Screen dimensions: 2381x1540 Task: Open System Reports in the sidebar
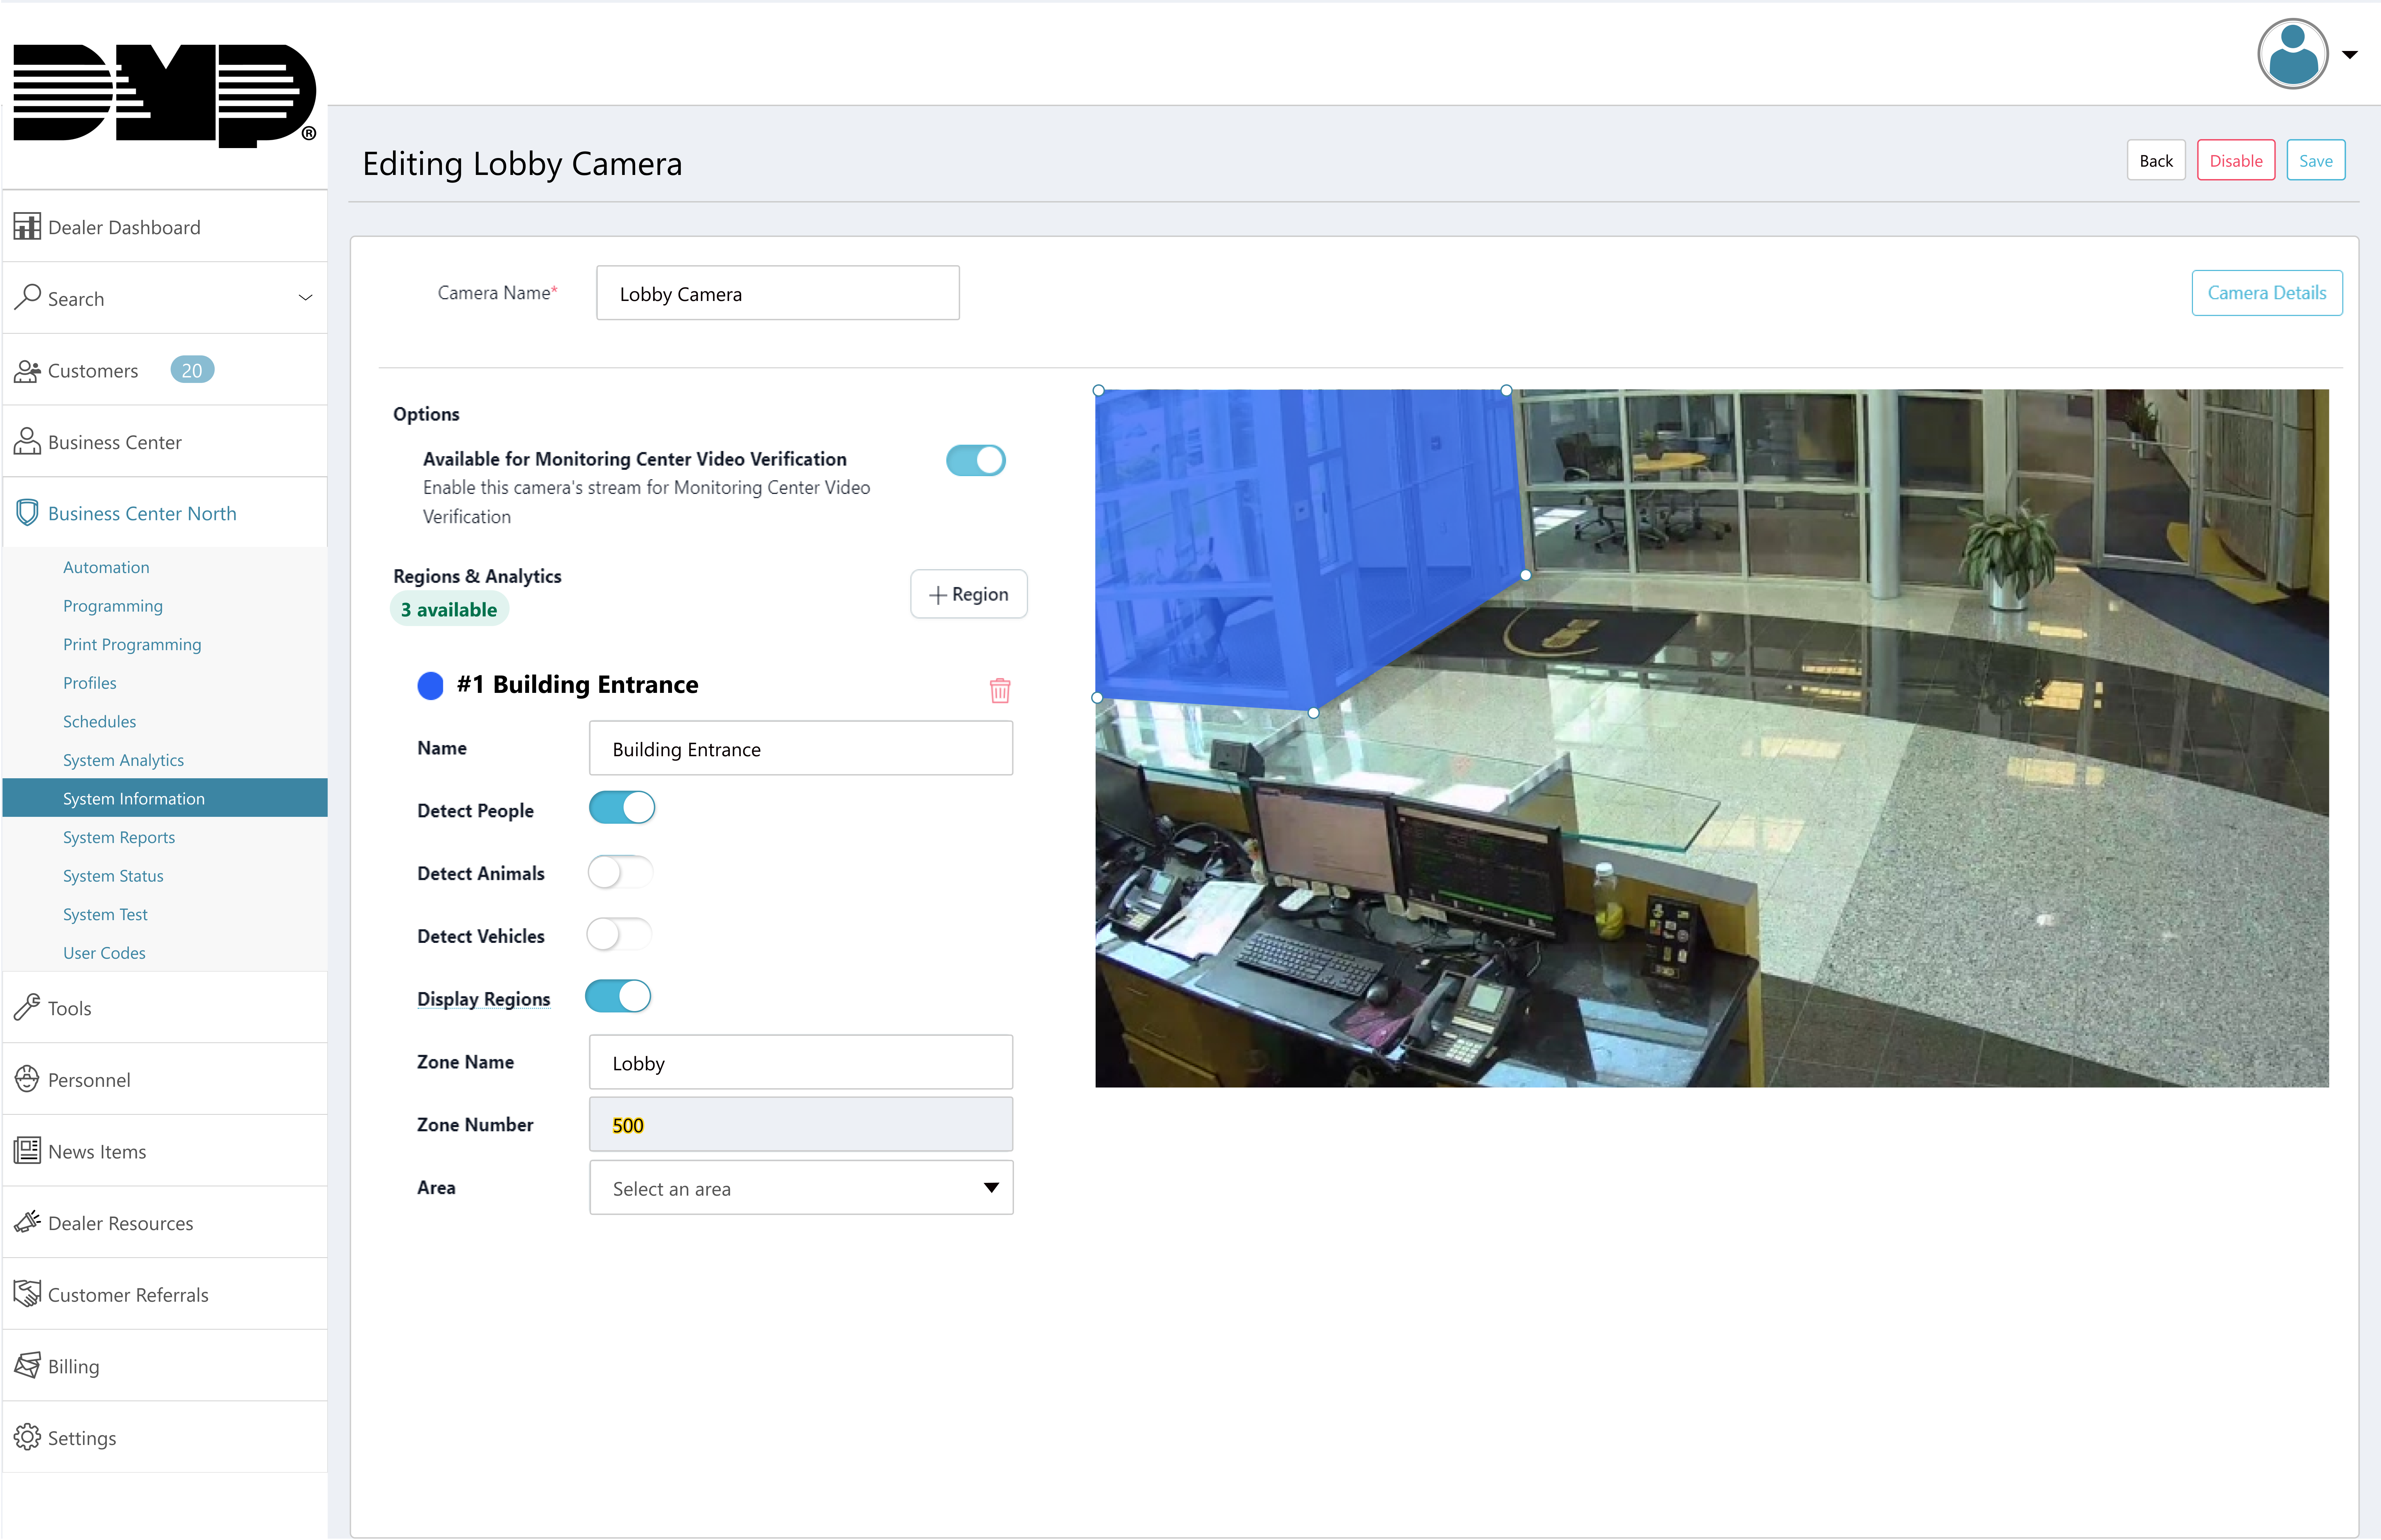pos(119,837)
